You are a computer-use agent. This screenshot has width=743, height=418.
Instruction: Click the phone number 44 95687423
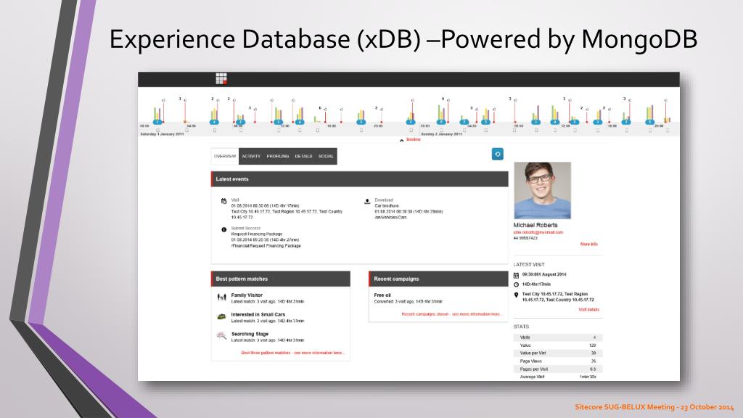click(x=525, y=238)
